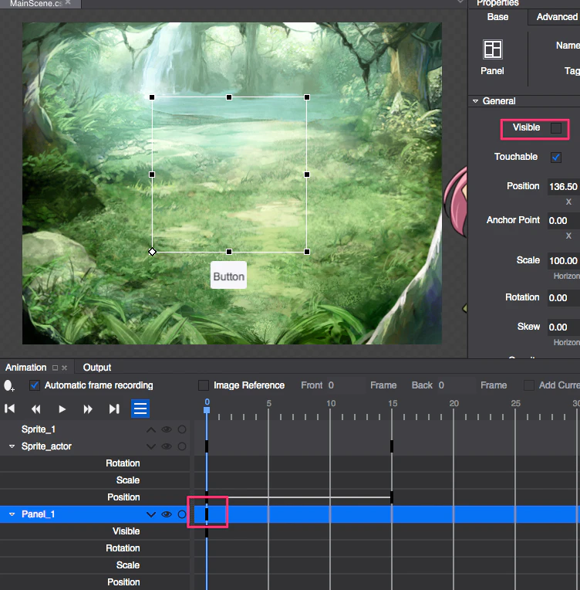The image size is (580, 590).
Task: Click the top-center resize handle of the panel
Action: coord(229,97)
